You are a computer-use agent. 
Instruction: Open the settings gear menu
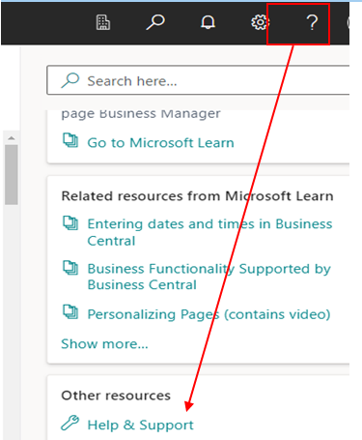click(260, 22)
